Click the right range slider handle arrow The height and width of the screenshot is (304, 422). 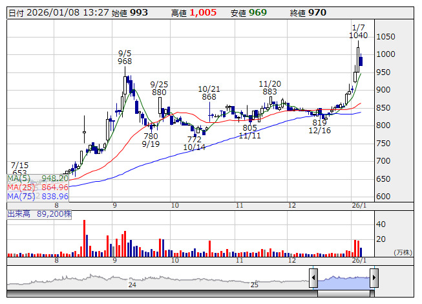coord(374,279)
